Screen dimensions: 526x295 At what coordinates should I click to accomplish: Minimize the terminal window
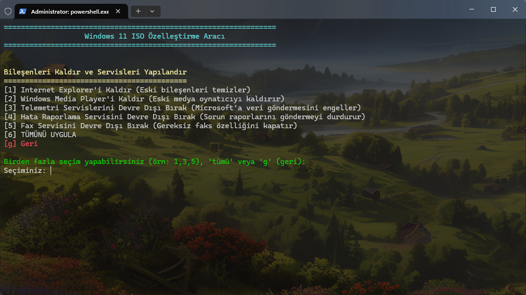tap(472, 9)
